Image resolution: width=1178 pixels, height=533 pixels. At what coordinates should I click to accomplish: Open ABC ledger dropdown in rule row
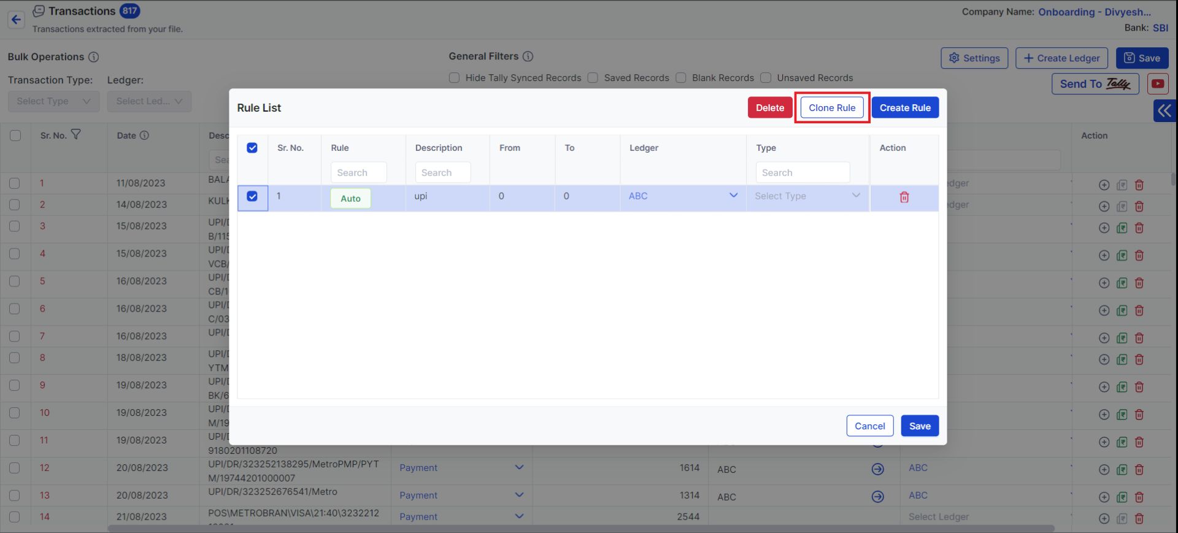[683, 196]
